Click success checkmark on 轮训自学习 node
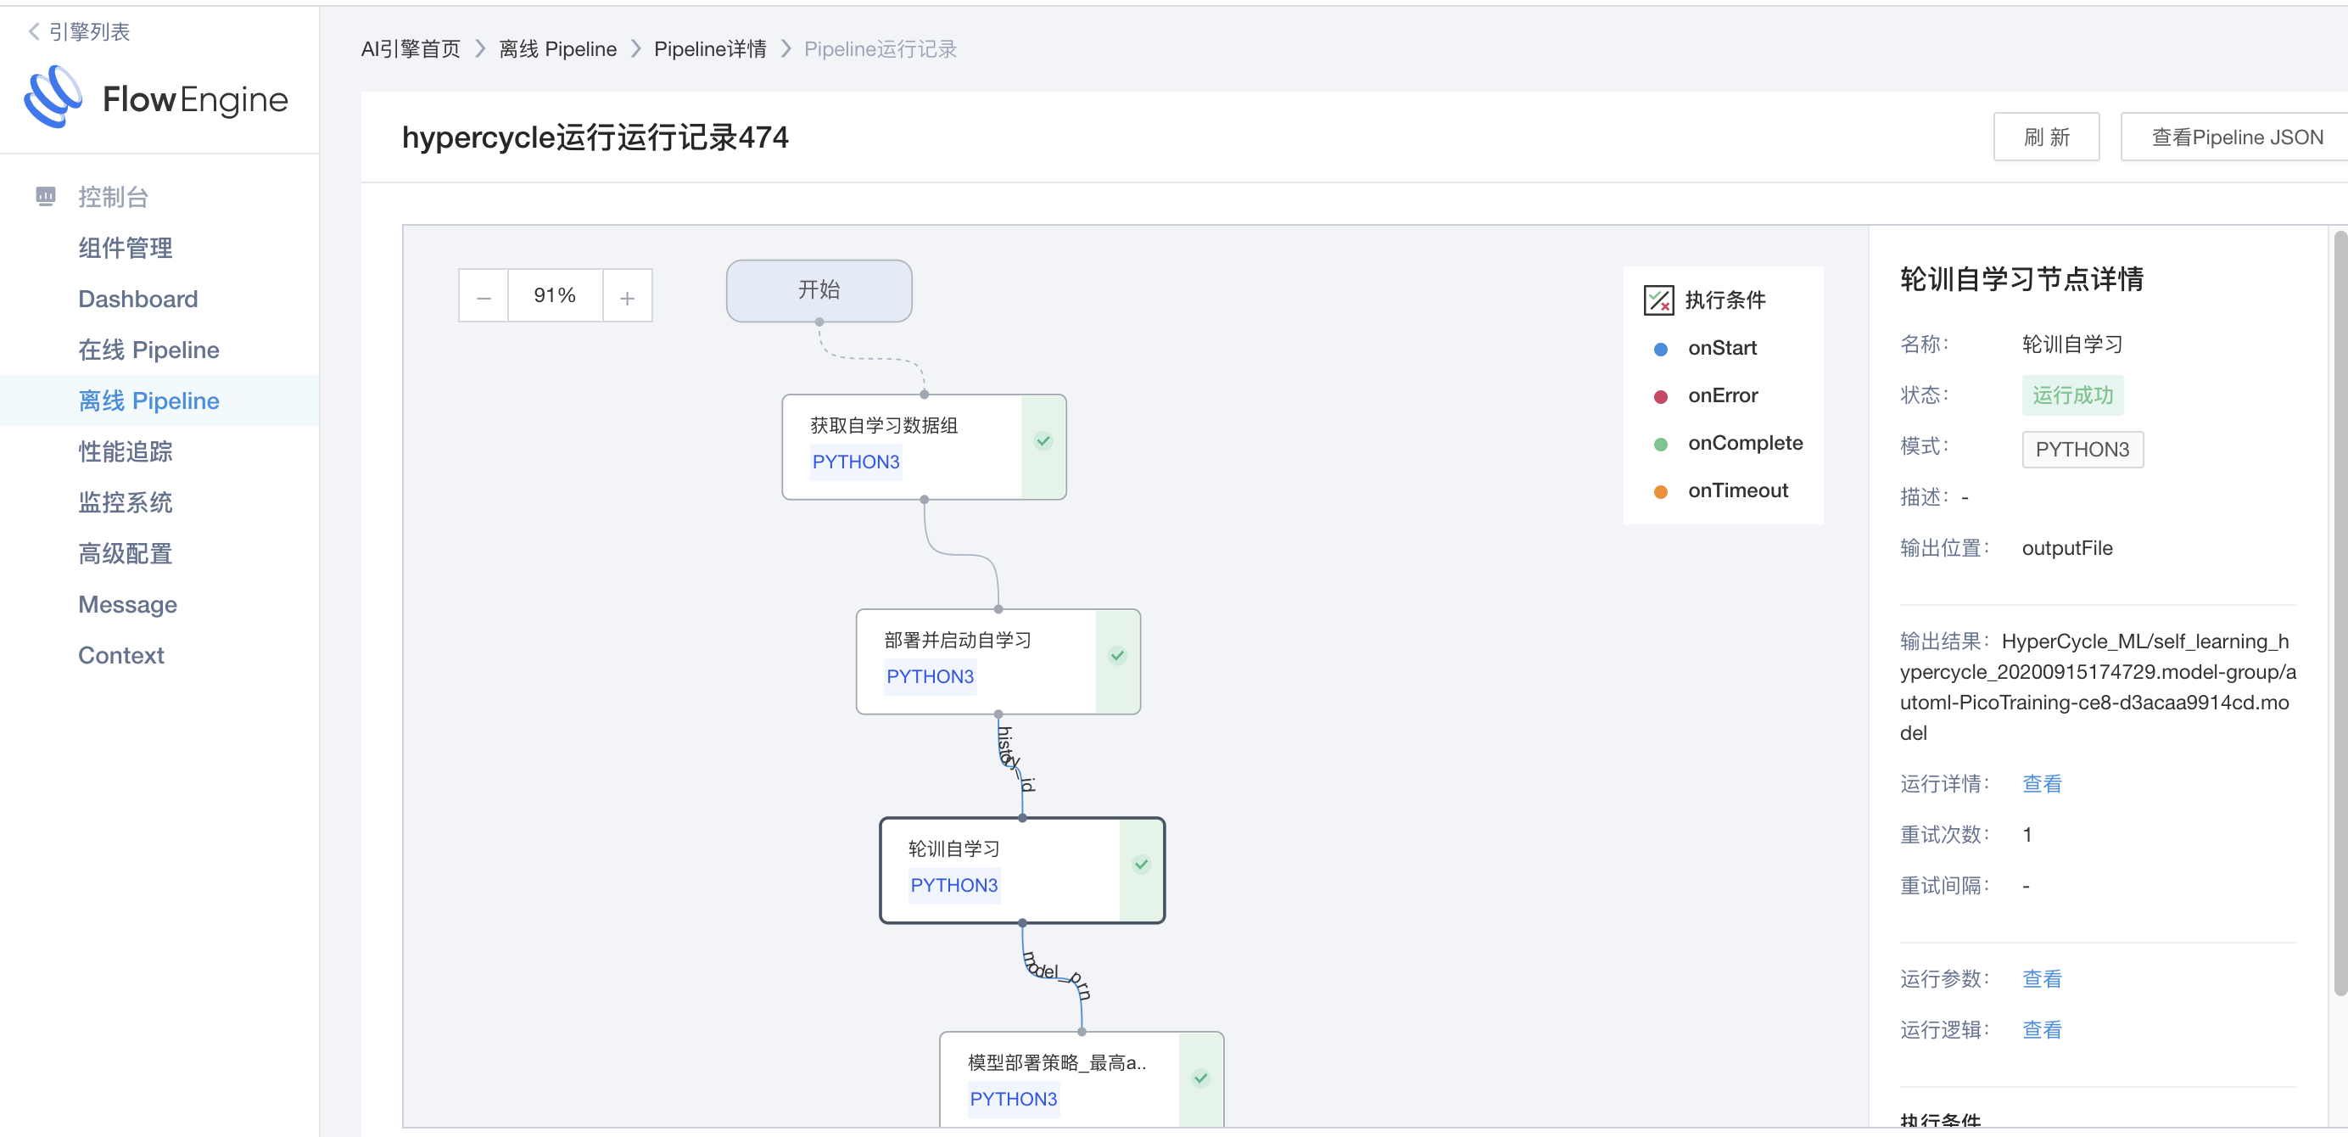Image resolution: width=2348 pixels, height=1137 pixels. 1141,865
